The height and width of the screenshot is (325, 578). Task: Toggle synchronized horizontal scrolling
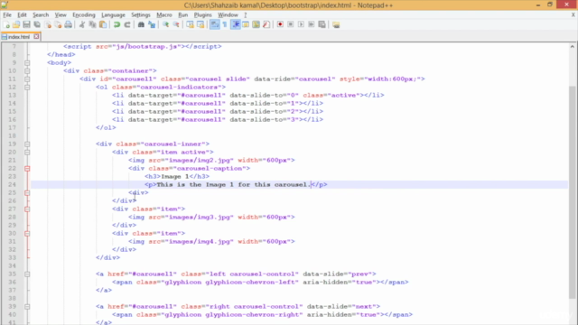pos(200,24)
